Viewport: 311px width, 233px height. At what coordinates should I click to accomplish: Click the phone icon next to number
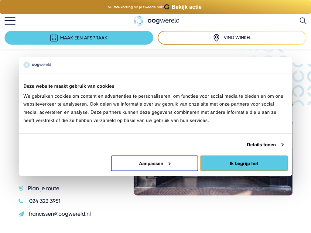point(21,201)
